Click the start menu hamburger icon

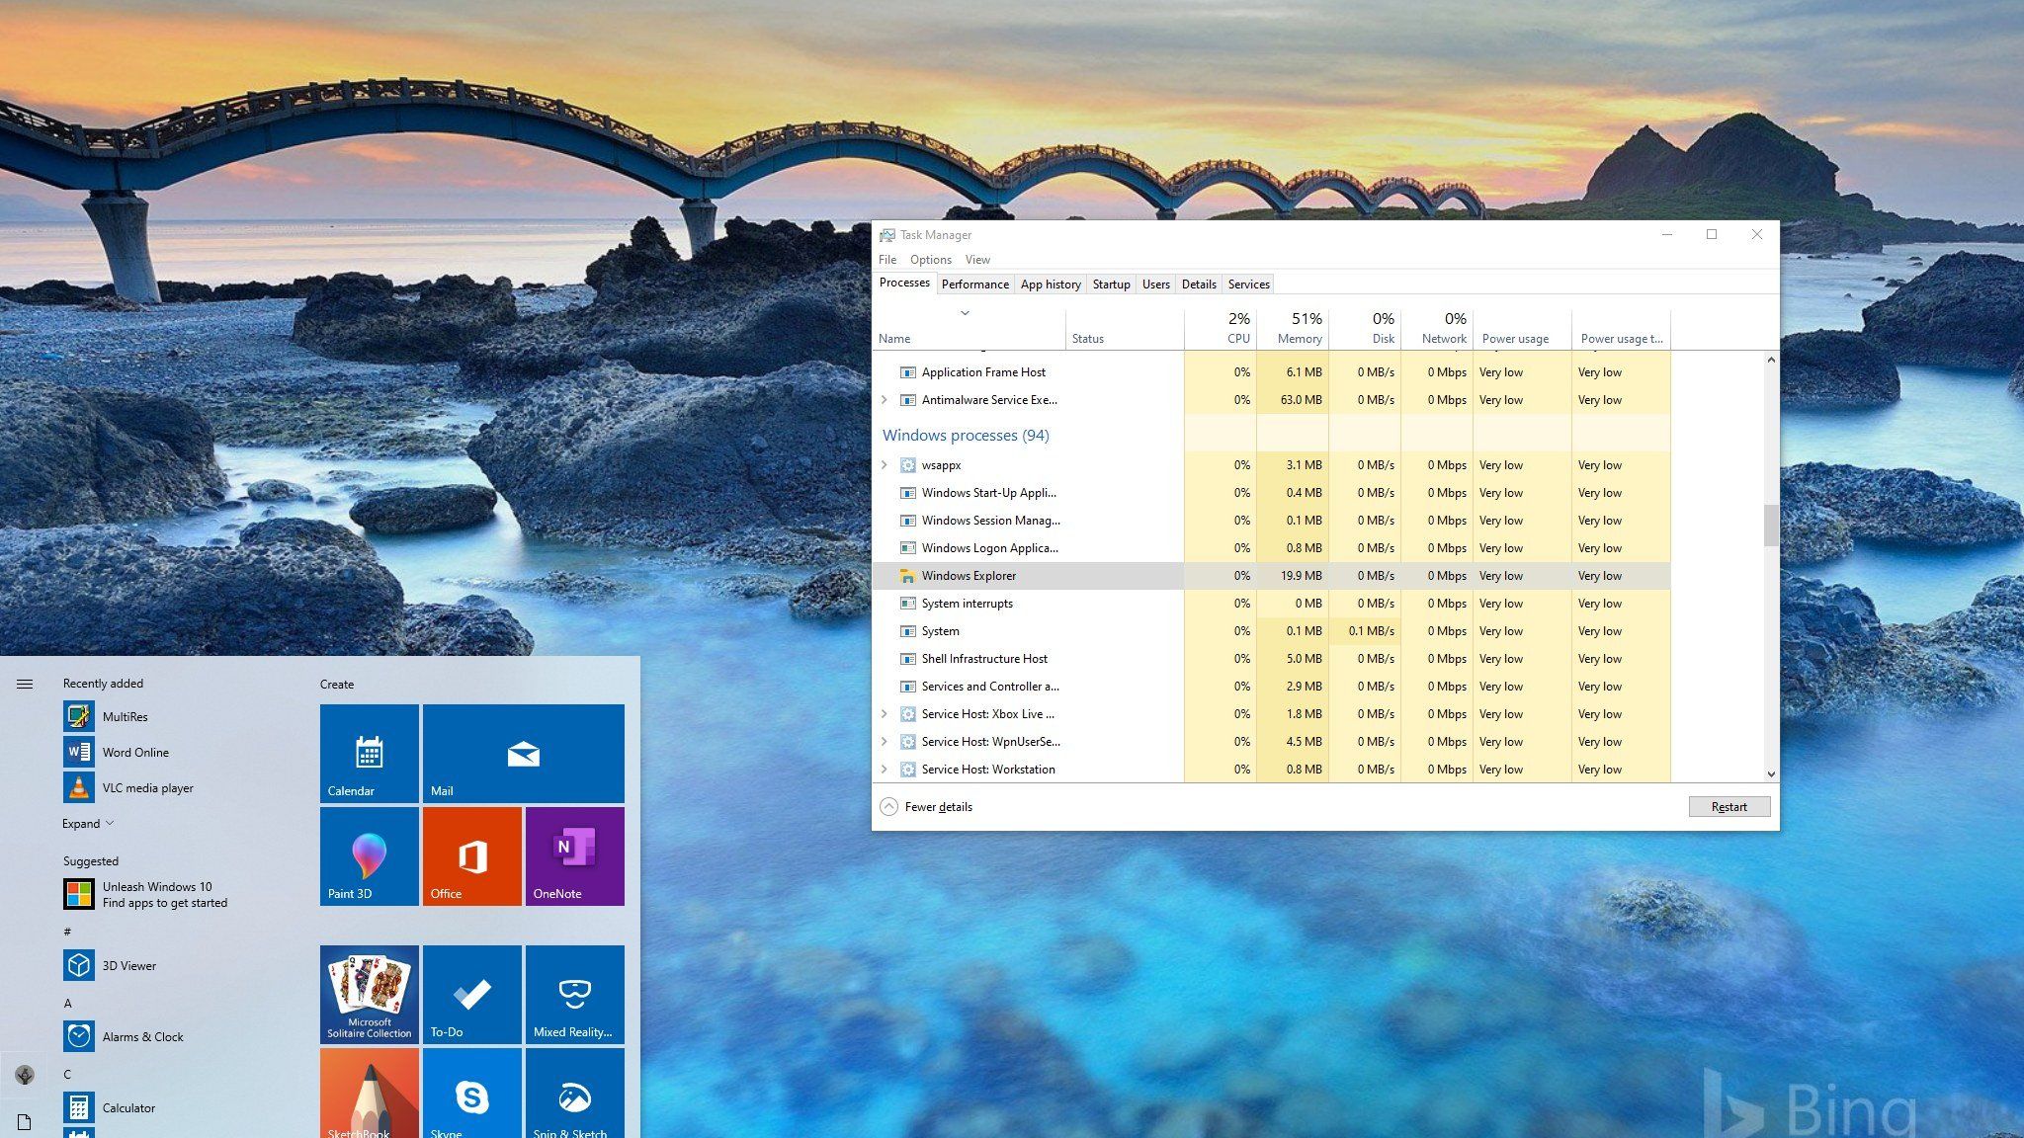click(25, 684)
